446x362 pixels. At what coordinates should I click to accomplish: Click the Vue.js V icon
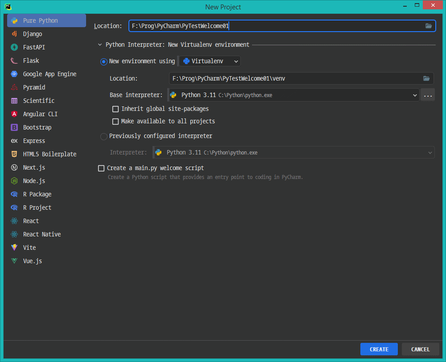point(14,260)
